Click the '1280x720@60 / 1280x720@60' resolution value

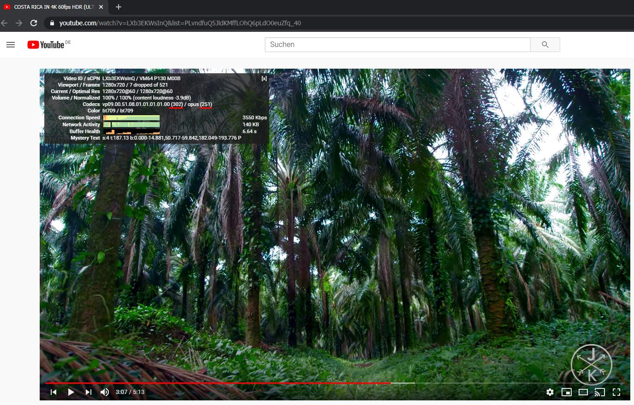[138, 91]
